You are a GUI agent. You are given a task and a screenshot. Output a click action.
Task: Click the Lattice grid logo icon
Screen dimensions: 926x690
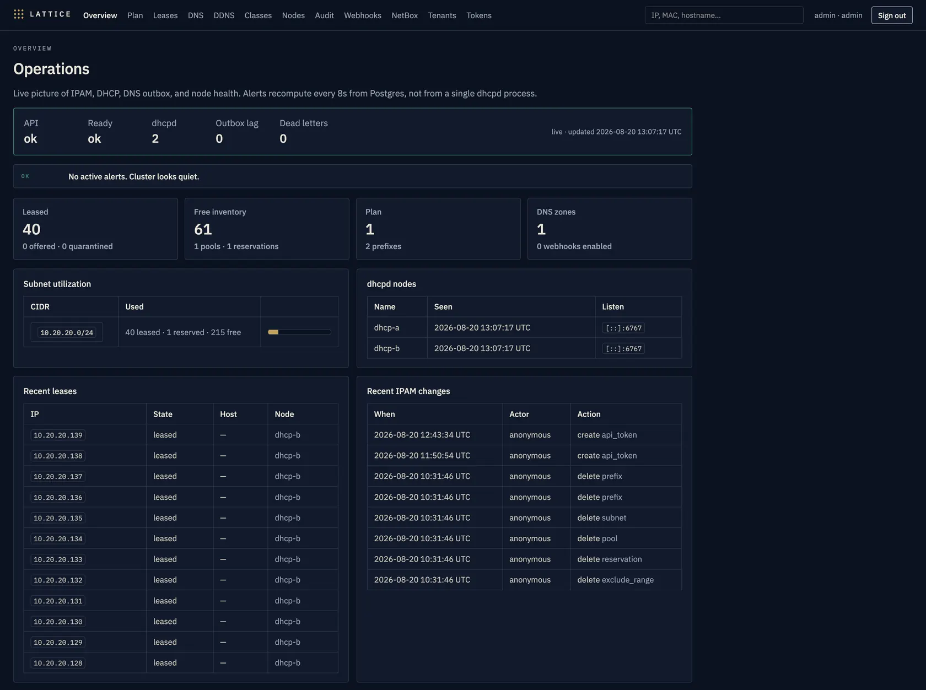pyautogui.click(x=19, y=14)
